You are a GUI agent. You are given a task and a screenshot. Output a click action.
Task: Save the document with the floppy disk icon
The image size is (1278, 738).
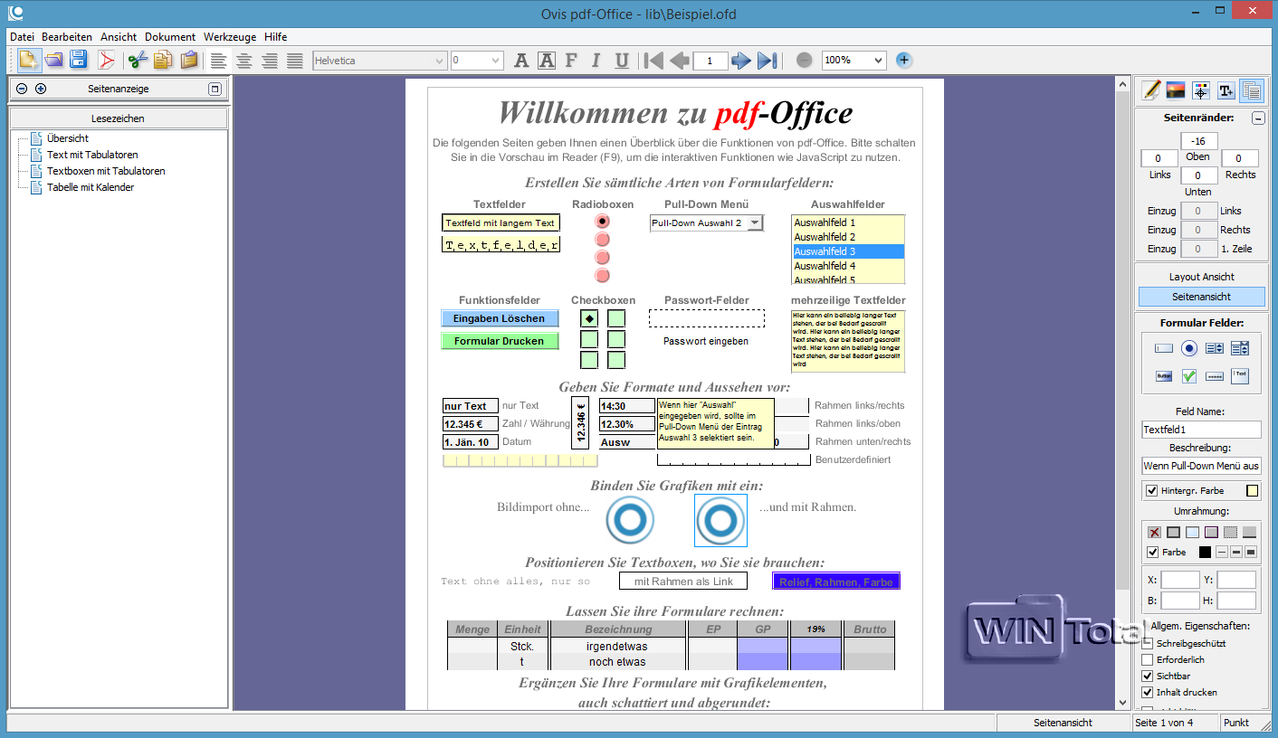pyautogui.click(x=79, y=61)
